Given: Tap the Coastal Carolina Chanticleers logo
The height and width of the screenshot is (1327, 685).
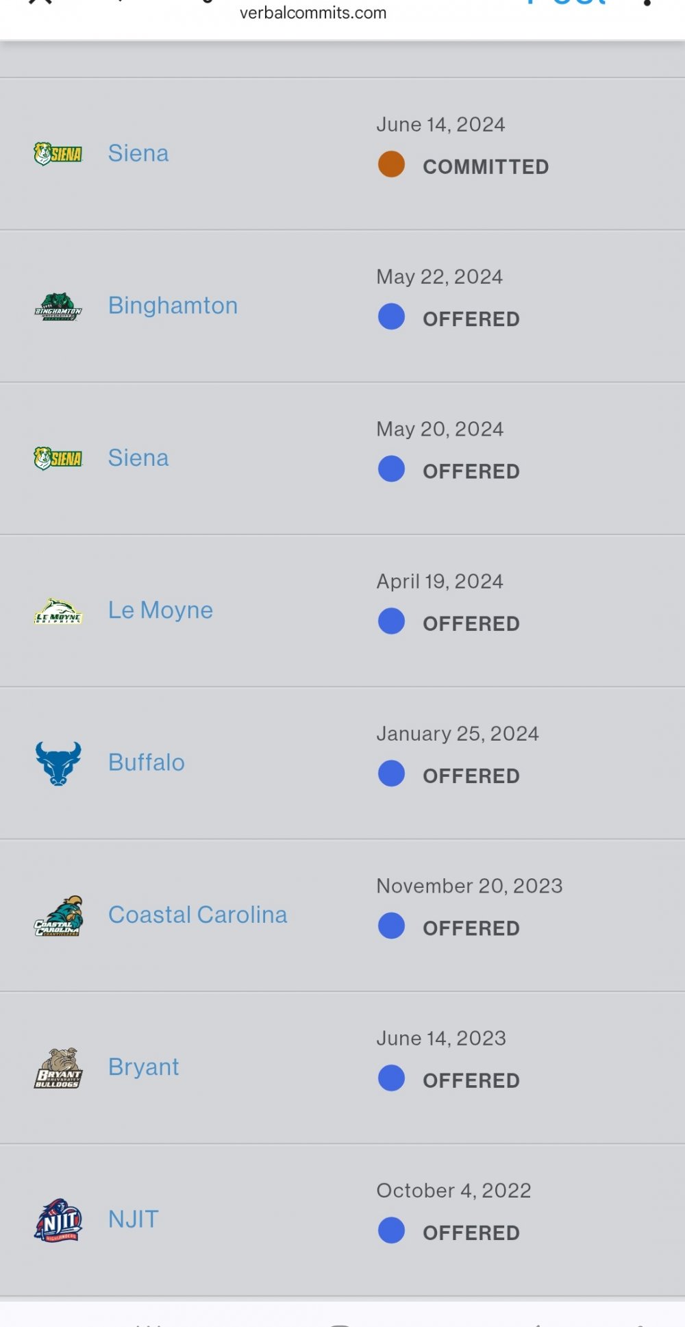Looking at the screenshot, I should pos(58,916).
